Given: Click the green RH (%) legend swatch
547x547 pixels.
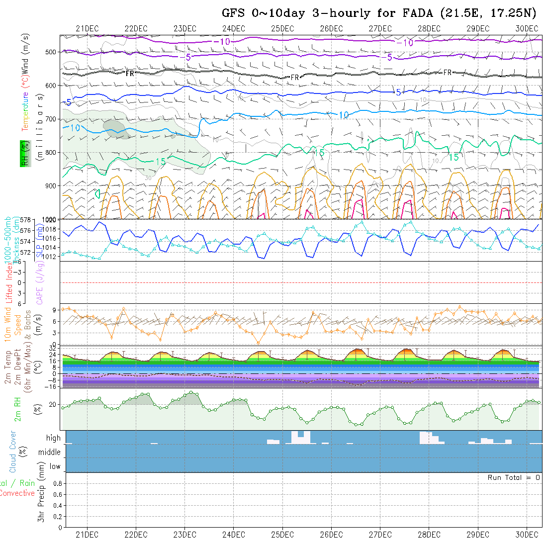Looking at the screenshot, I should pos(24,153).
